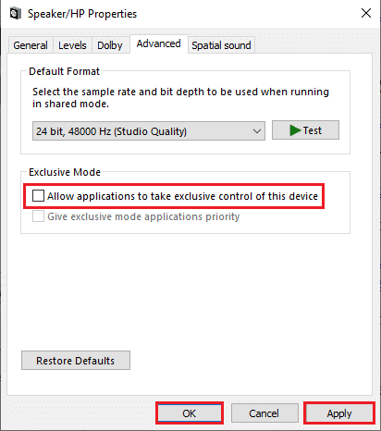The width and height of the screenshot is (381, 431).
Task: Open the 24 bit, 48000 Hz format dropdown
Action: coord(149,131)
